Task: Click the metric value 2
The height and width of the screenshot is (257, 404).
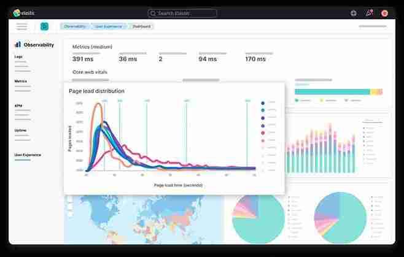Action: [x=160, y=59]
